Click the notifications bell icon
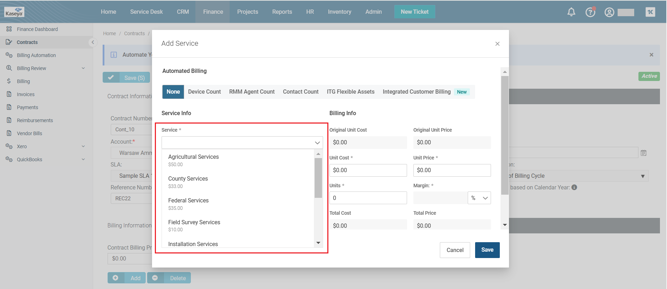Image resolution: width=667 pixels, height=289 pixels. (571, 12)
